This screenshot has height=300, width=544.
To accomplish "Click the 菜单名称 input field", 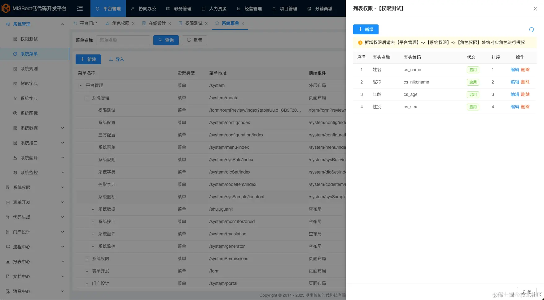I will (123, 40).
